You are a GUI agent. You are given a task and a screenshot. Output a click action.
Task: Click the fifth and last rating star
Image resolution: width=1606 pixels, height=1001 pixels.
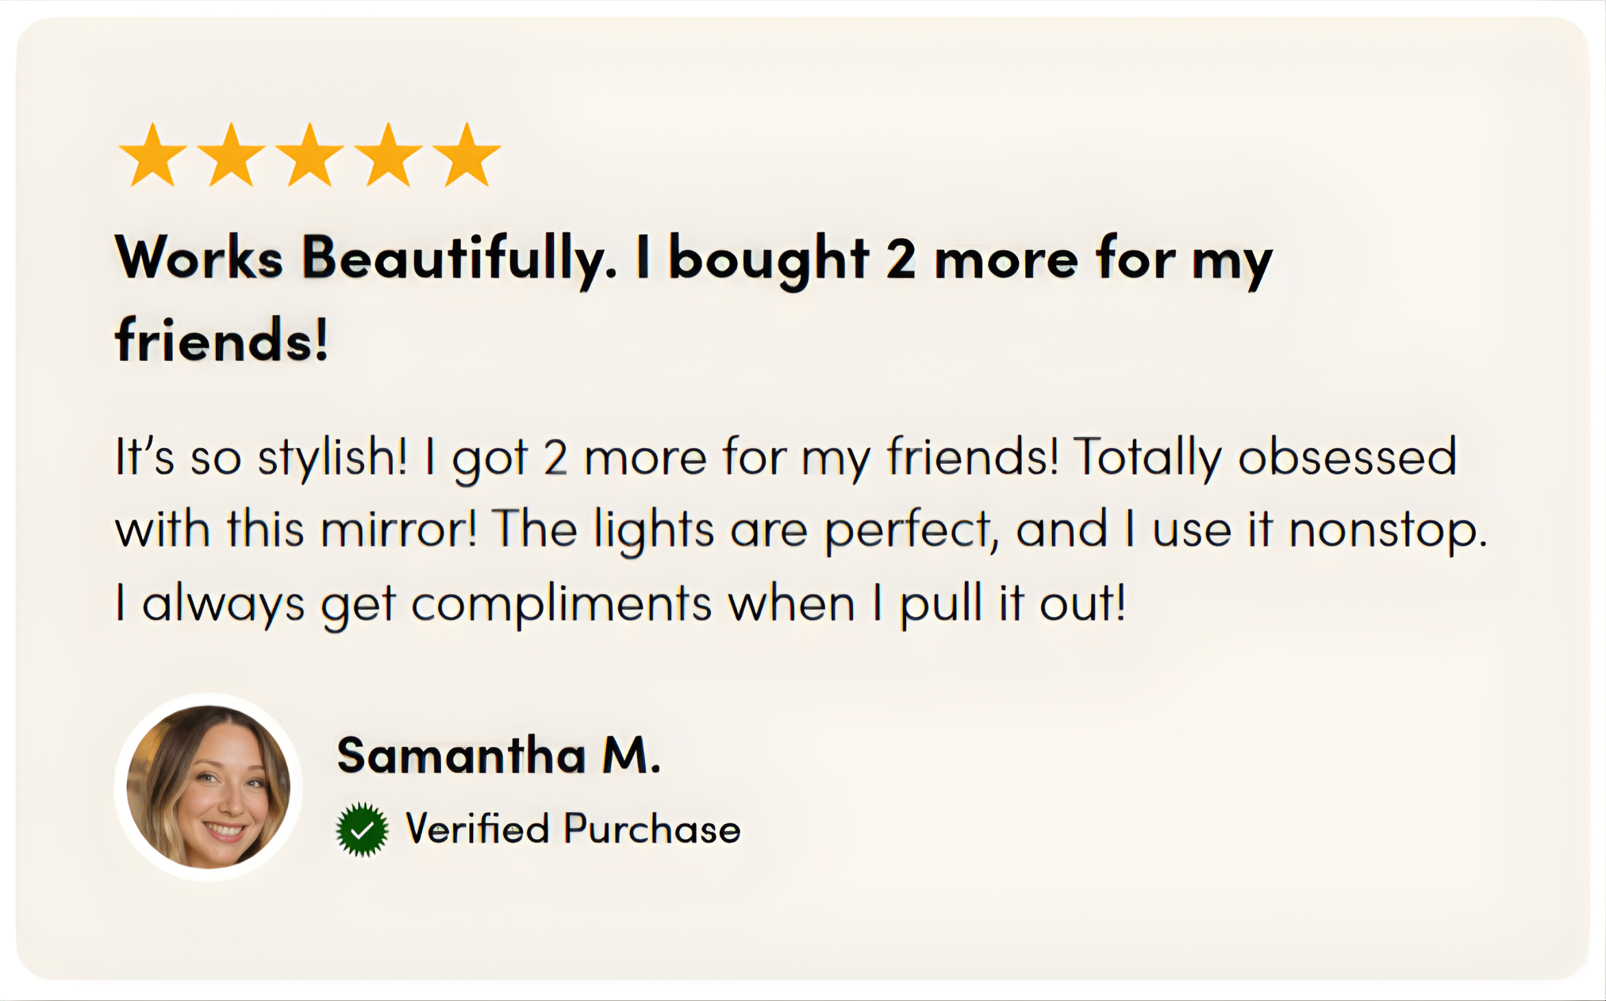tap(467, 157)
